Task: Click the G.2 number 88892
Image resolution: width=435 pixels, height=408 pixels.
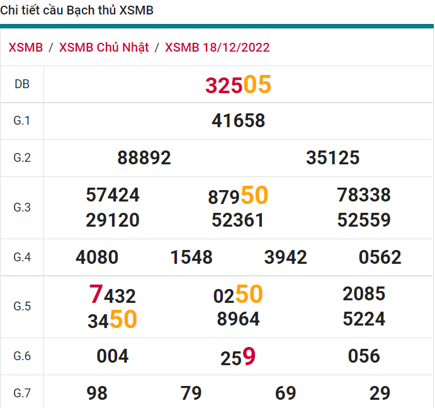Action: [144, 158]
